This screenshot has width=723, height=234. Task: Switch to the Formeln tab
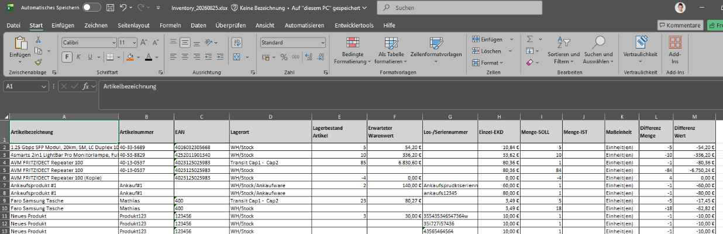170,25
